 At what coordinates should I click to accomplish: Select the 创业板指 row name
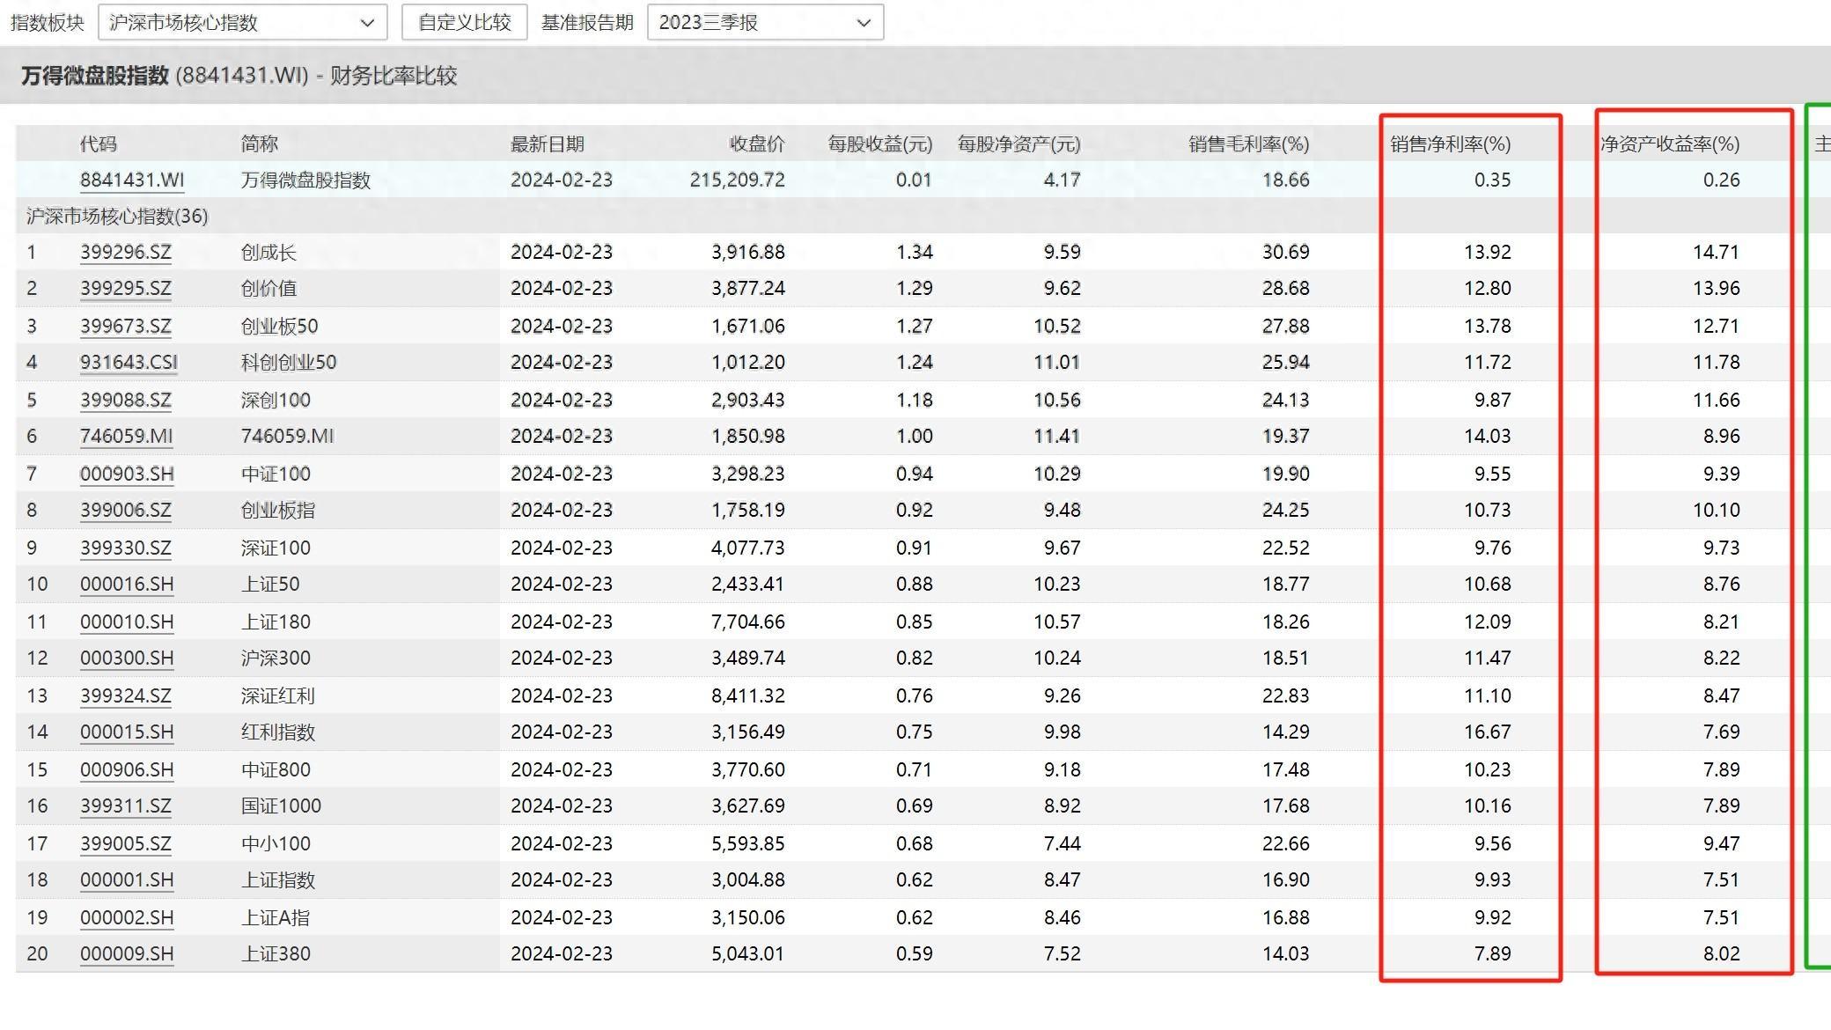tap(277, 511)
